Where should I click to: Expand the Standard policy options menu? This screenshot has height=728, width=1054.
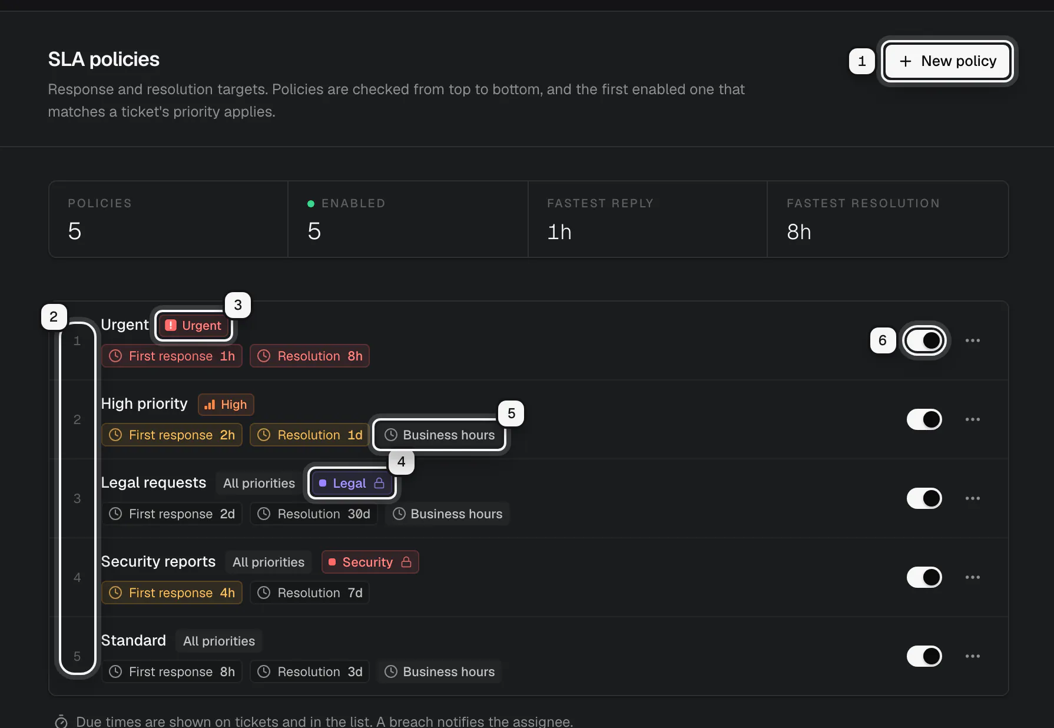(973, 656)
